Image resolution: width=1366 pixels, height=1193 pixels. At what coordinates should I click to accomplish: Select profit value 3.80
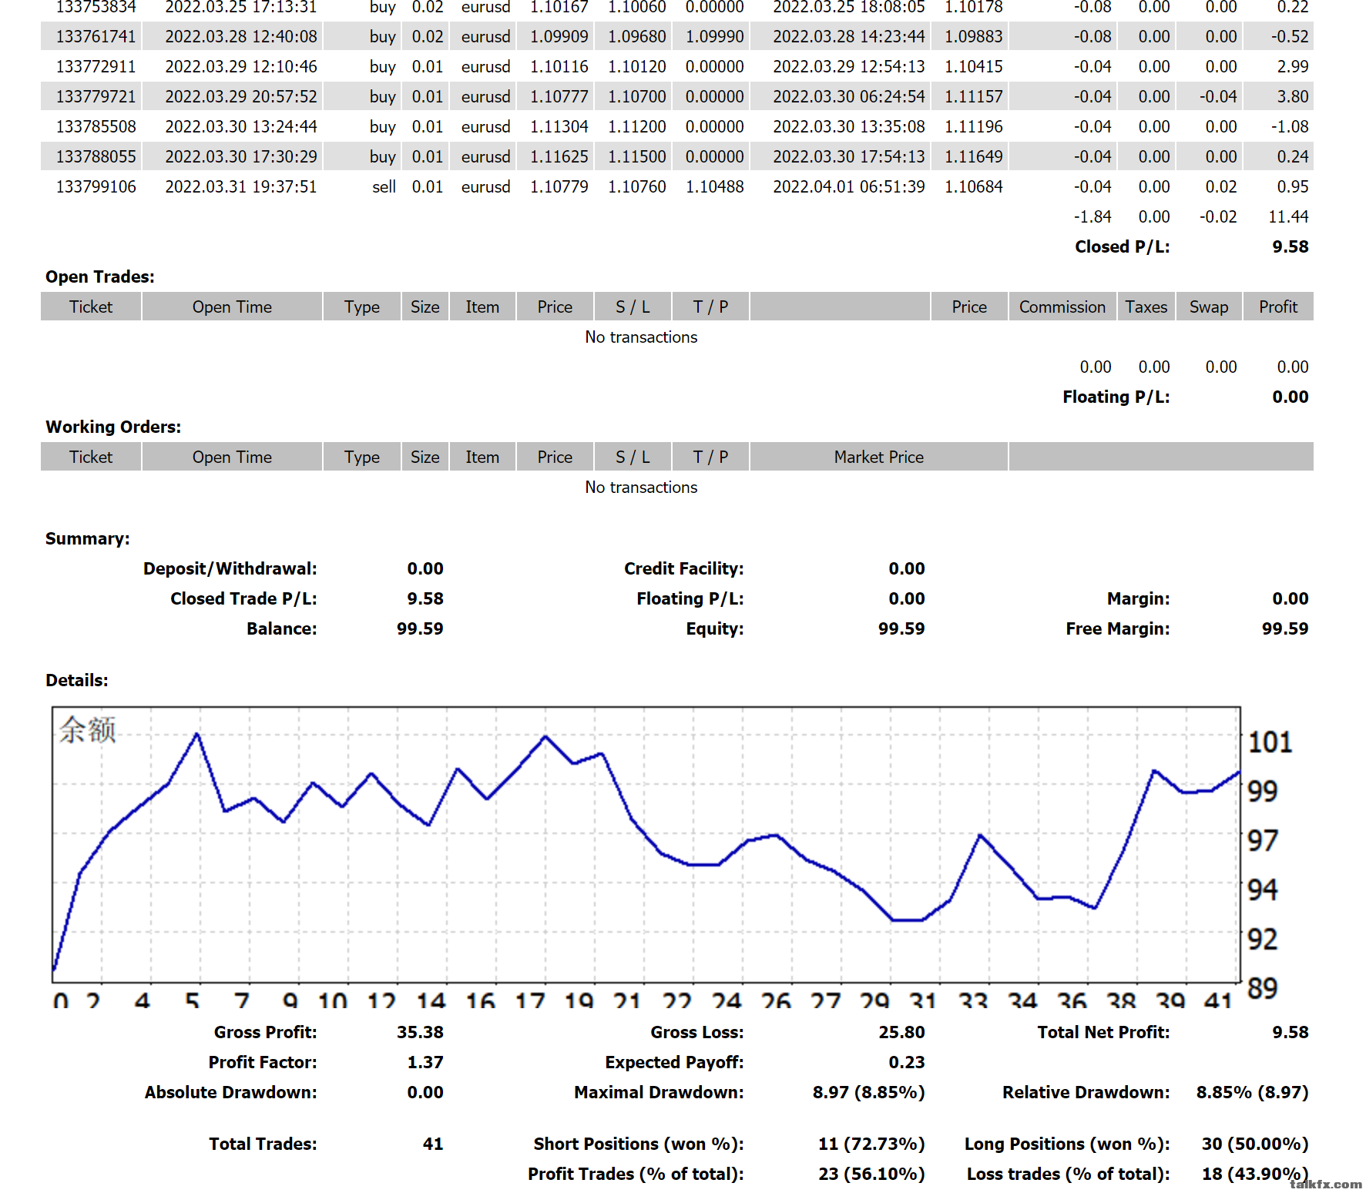(x=1292, y=96)
